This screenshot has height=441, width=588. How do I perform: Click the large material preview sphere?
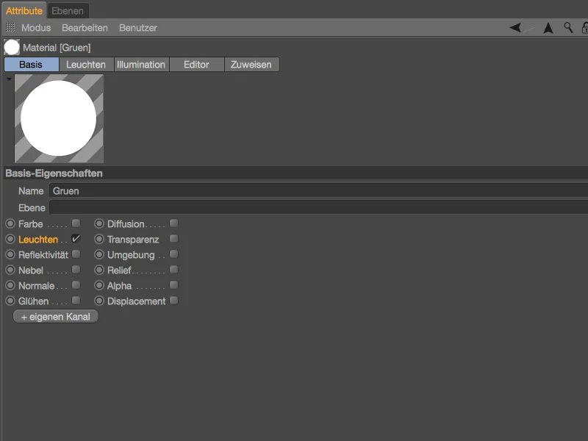coord(59,118)
